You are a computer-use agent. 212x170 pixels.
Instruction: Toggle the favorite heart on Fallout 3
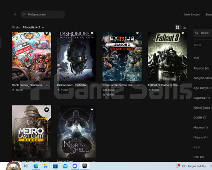click(x=183, y=33)
